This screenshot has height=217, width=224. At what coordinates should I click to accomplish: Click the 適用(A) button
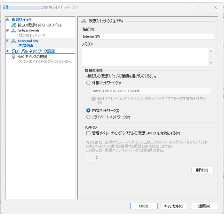(x=204, y=206)
